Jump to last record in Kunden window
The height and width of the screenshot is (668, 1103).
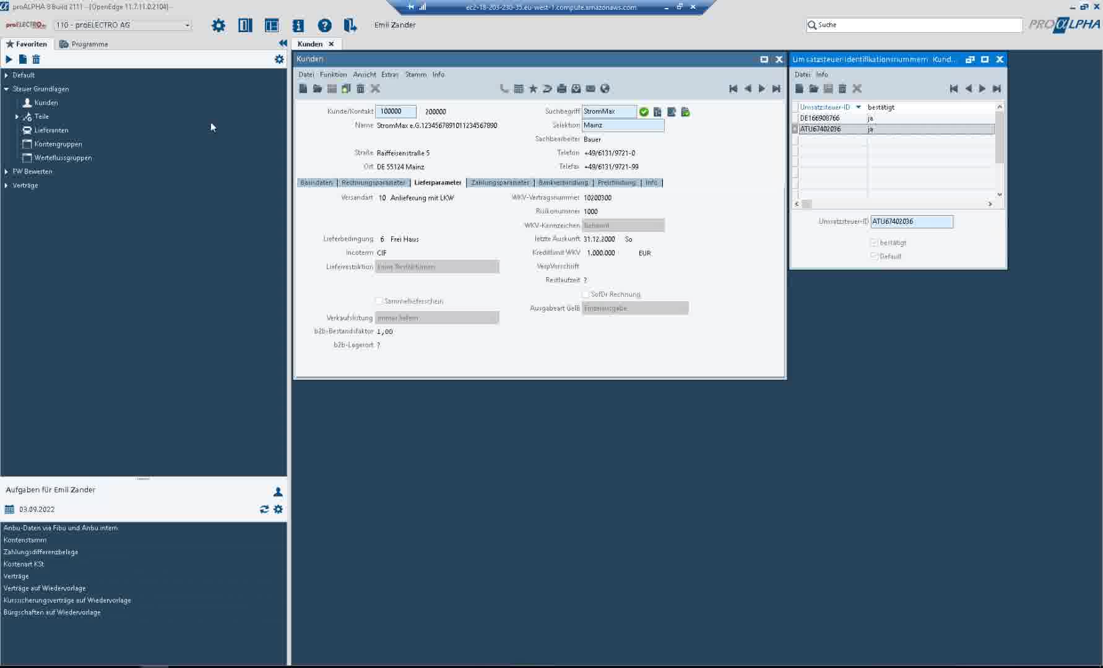coord(776,88)
